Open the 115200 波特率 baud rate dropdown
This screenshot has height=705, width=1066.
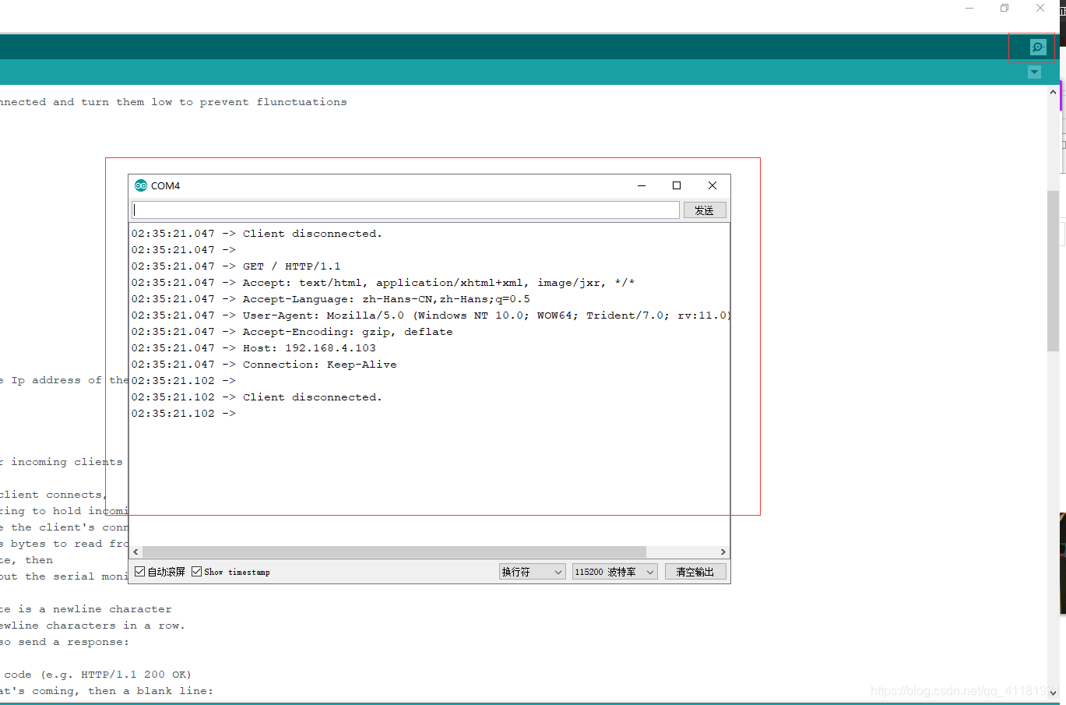[615, 572]
